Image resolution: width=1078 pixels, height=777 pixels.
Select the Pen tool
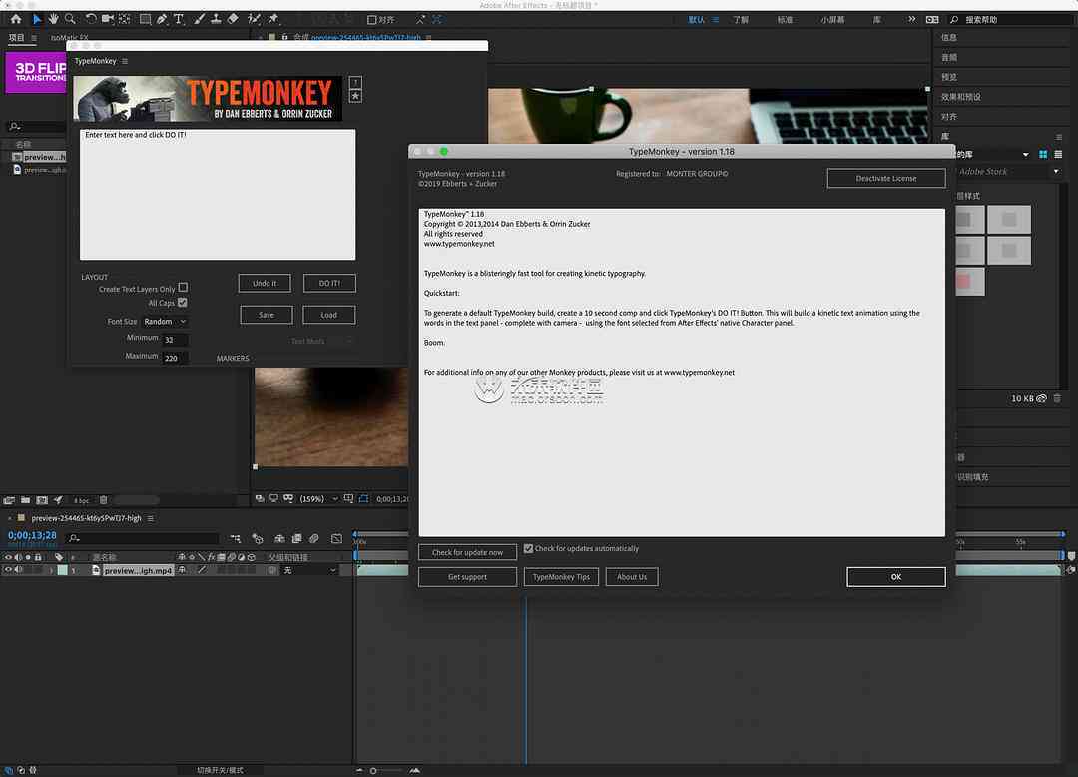pos(162,19)
